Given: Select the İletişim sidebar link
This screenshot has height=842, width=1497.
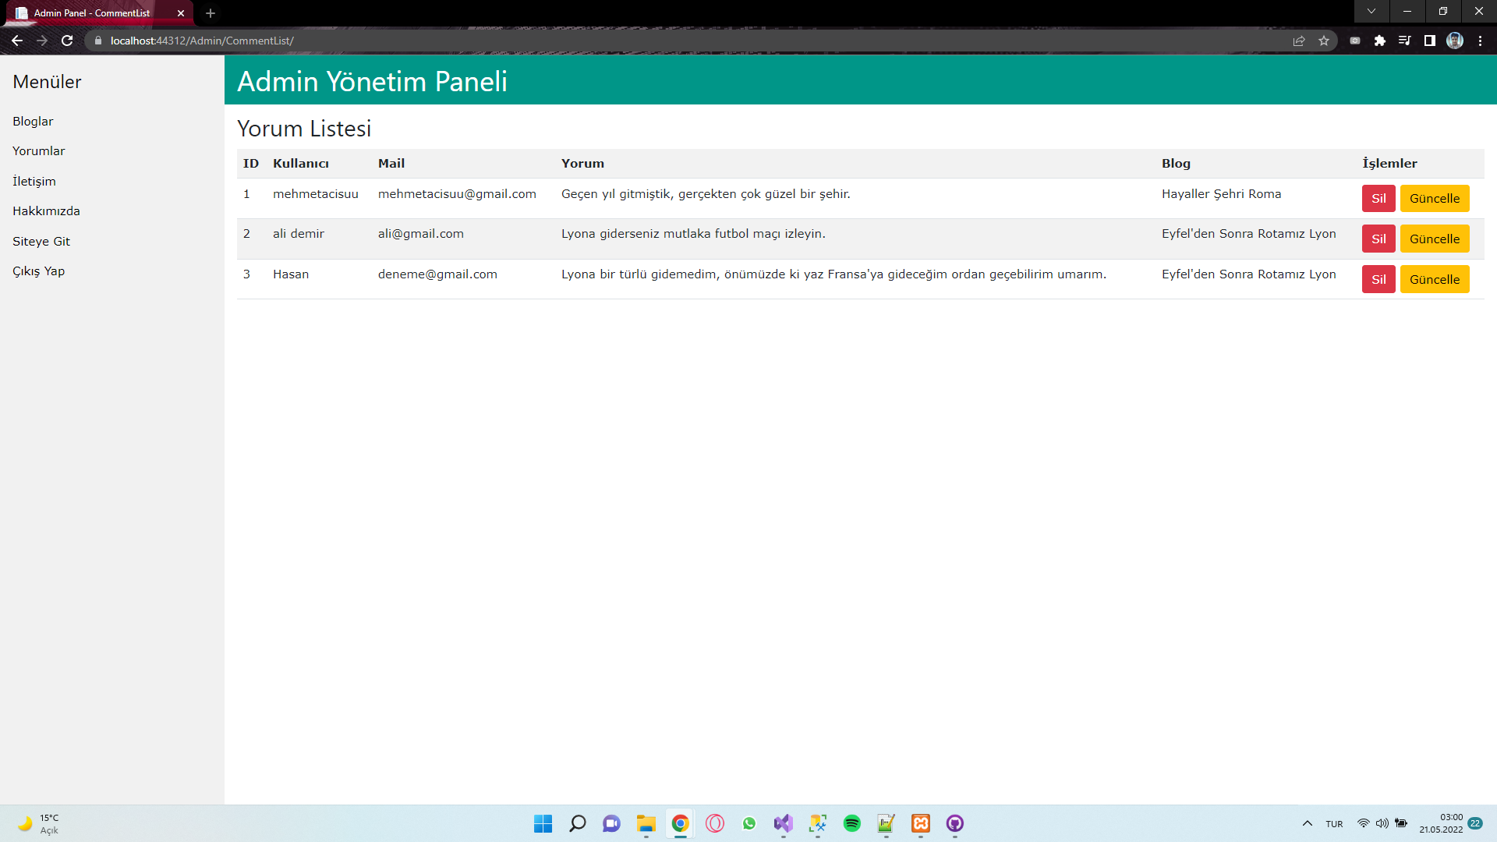Looking at the screenshot, I should point(34,182).
